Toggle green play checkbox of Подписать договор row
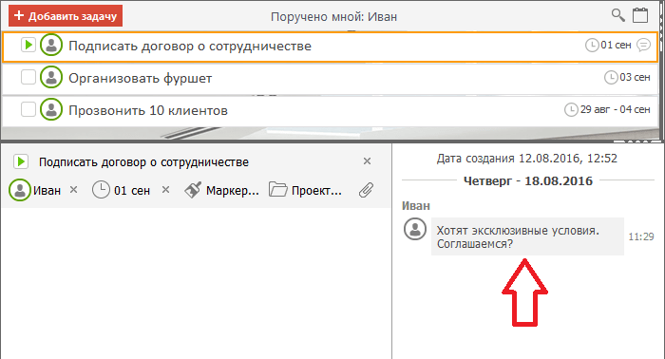The height and width of the screenshot is (359, 665). point(28,45)
